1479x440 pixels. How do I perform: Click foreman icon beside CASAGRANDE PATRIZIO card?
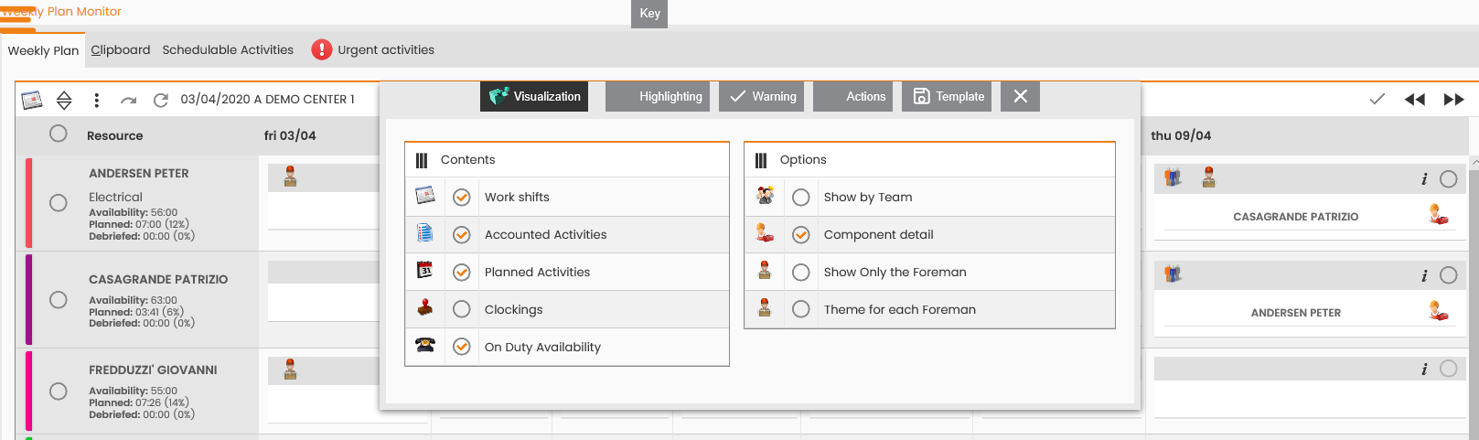tap(1439, 215)
